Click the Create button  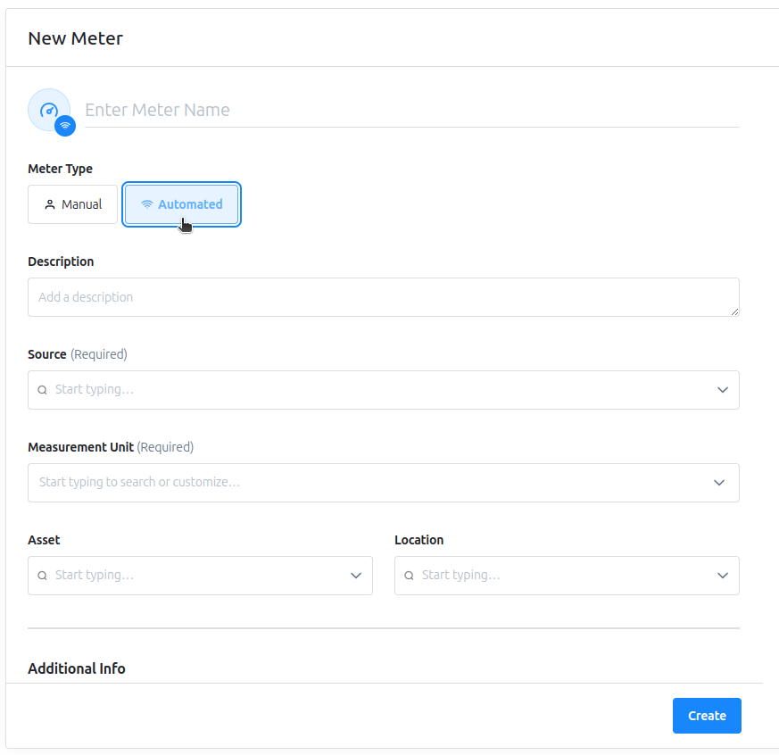pos(707,716)
